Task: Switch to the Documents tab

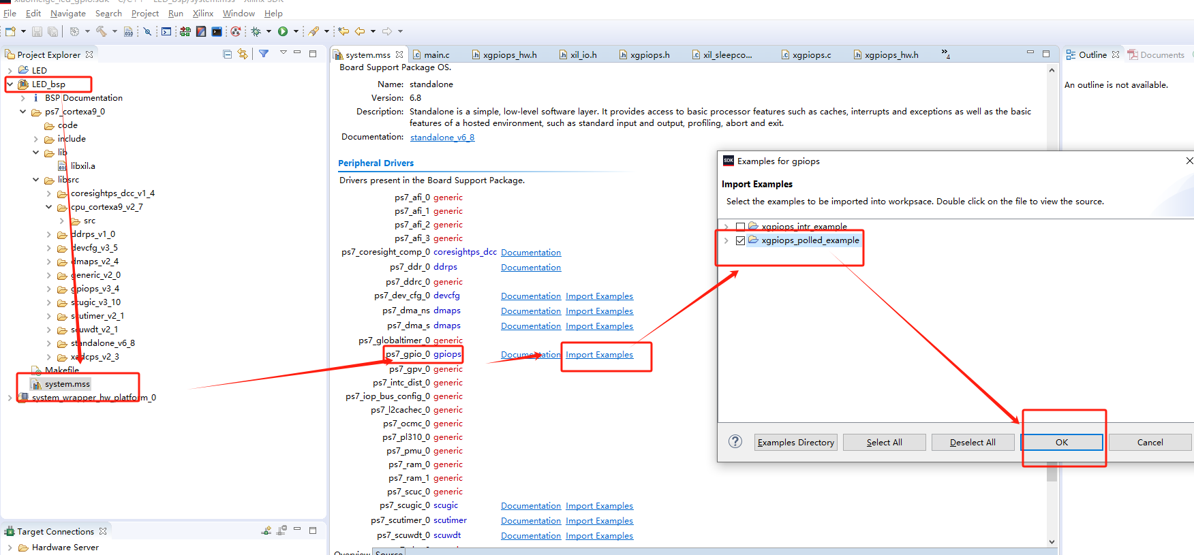Action: [x=1156, y=54]
